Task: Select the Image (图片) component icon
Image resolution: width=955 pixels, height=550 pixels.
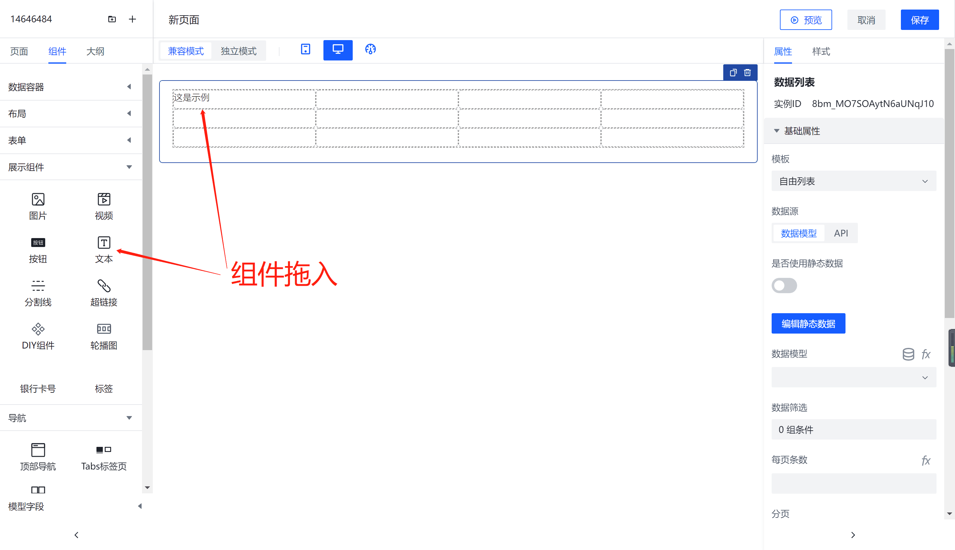Action: coord(38,200)
